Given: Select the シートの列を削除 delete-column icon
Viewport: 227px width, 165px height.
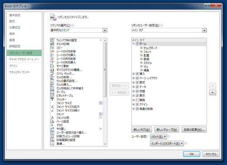Looking at the screenshot, I should pyautogui.click(x=52, y=59).
